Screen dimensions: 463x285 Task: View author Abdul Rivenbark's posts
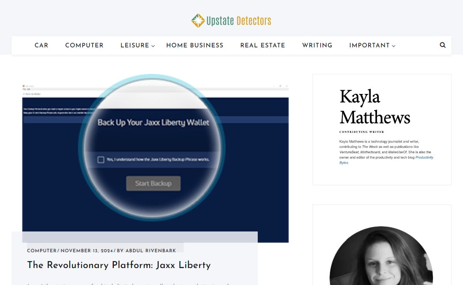[150, 251]
